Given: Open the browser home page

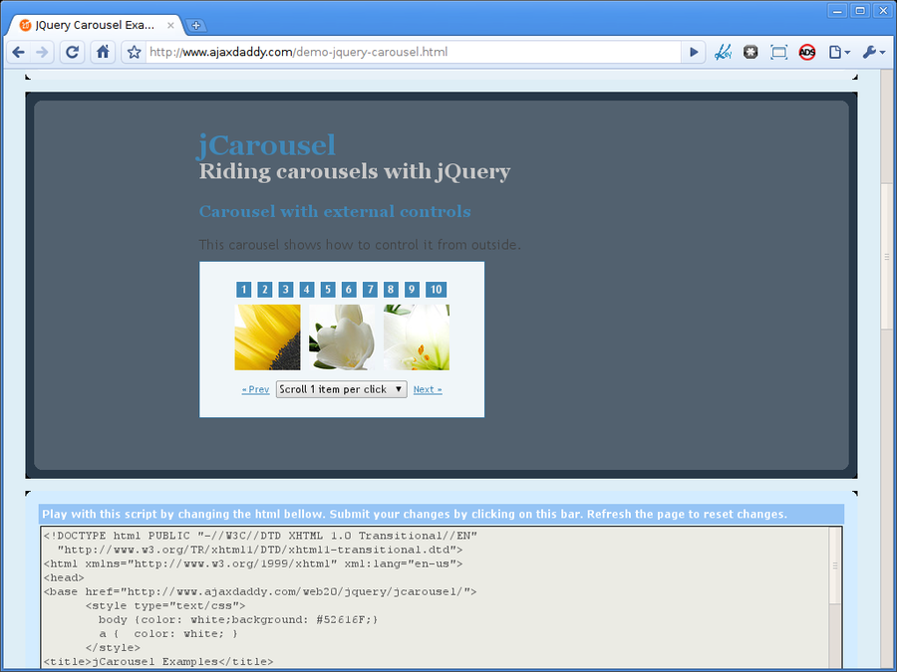Looking at the screenshot, I should 103,53.
